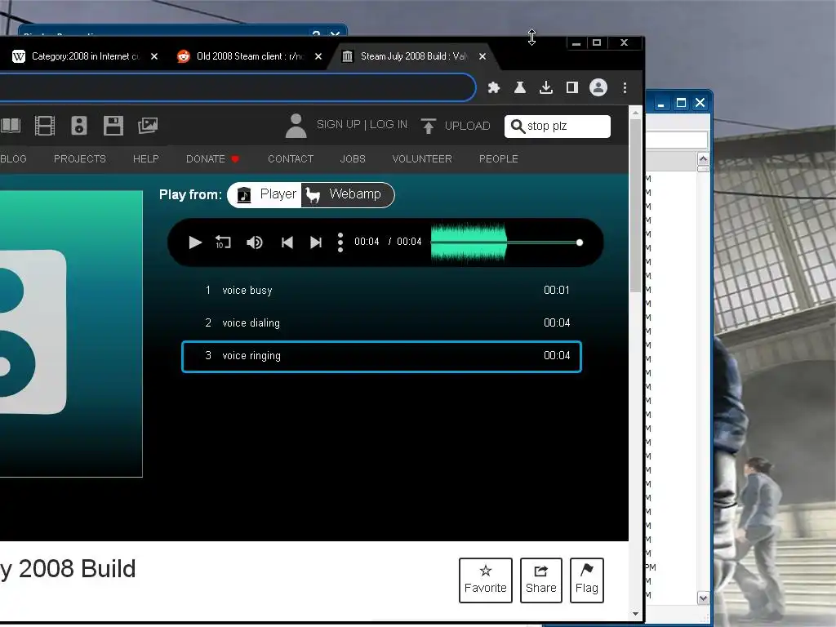Viewport: 836px width, 627px height.
Task: Click the Share button
Action: (x=540, y=580)
